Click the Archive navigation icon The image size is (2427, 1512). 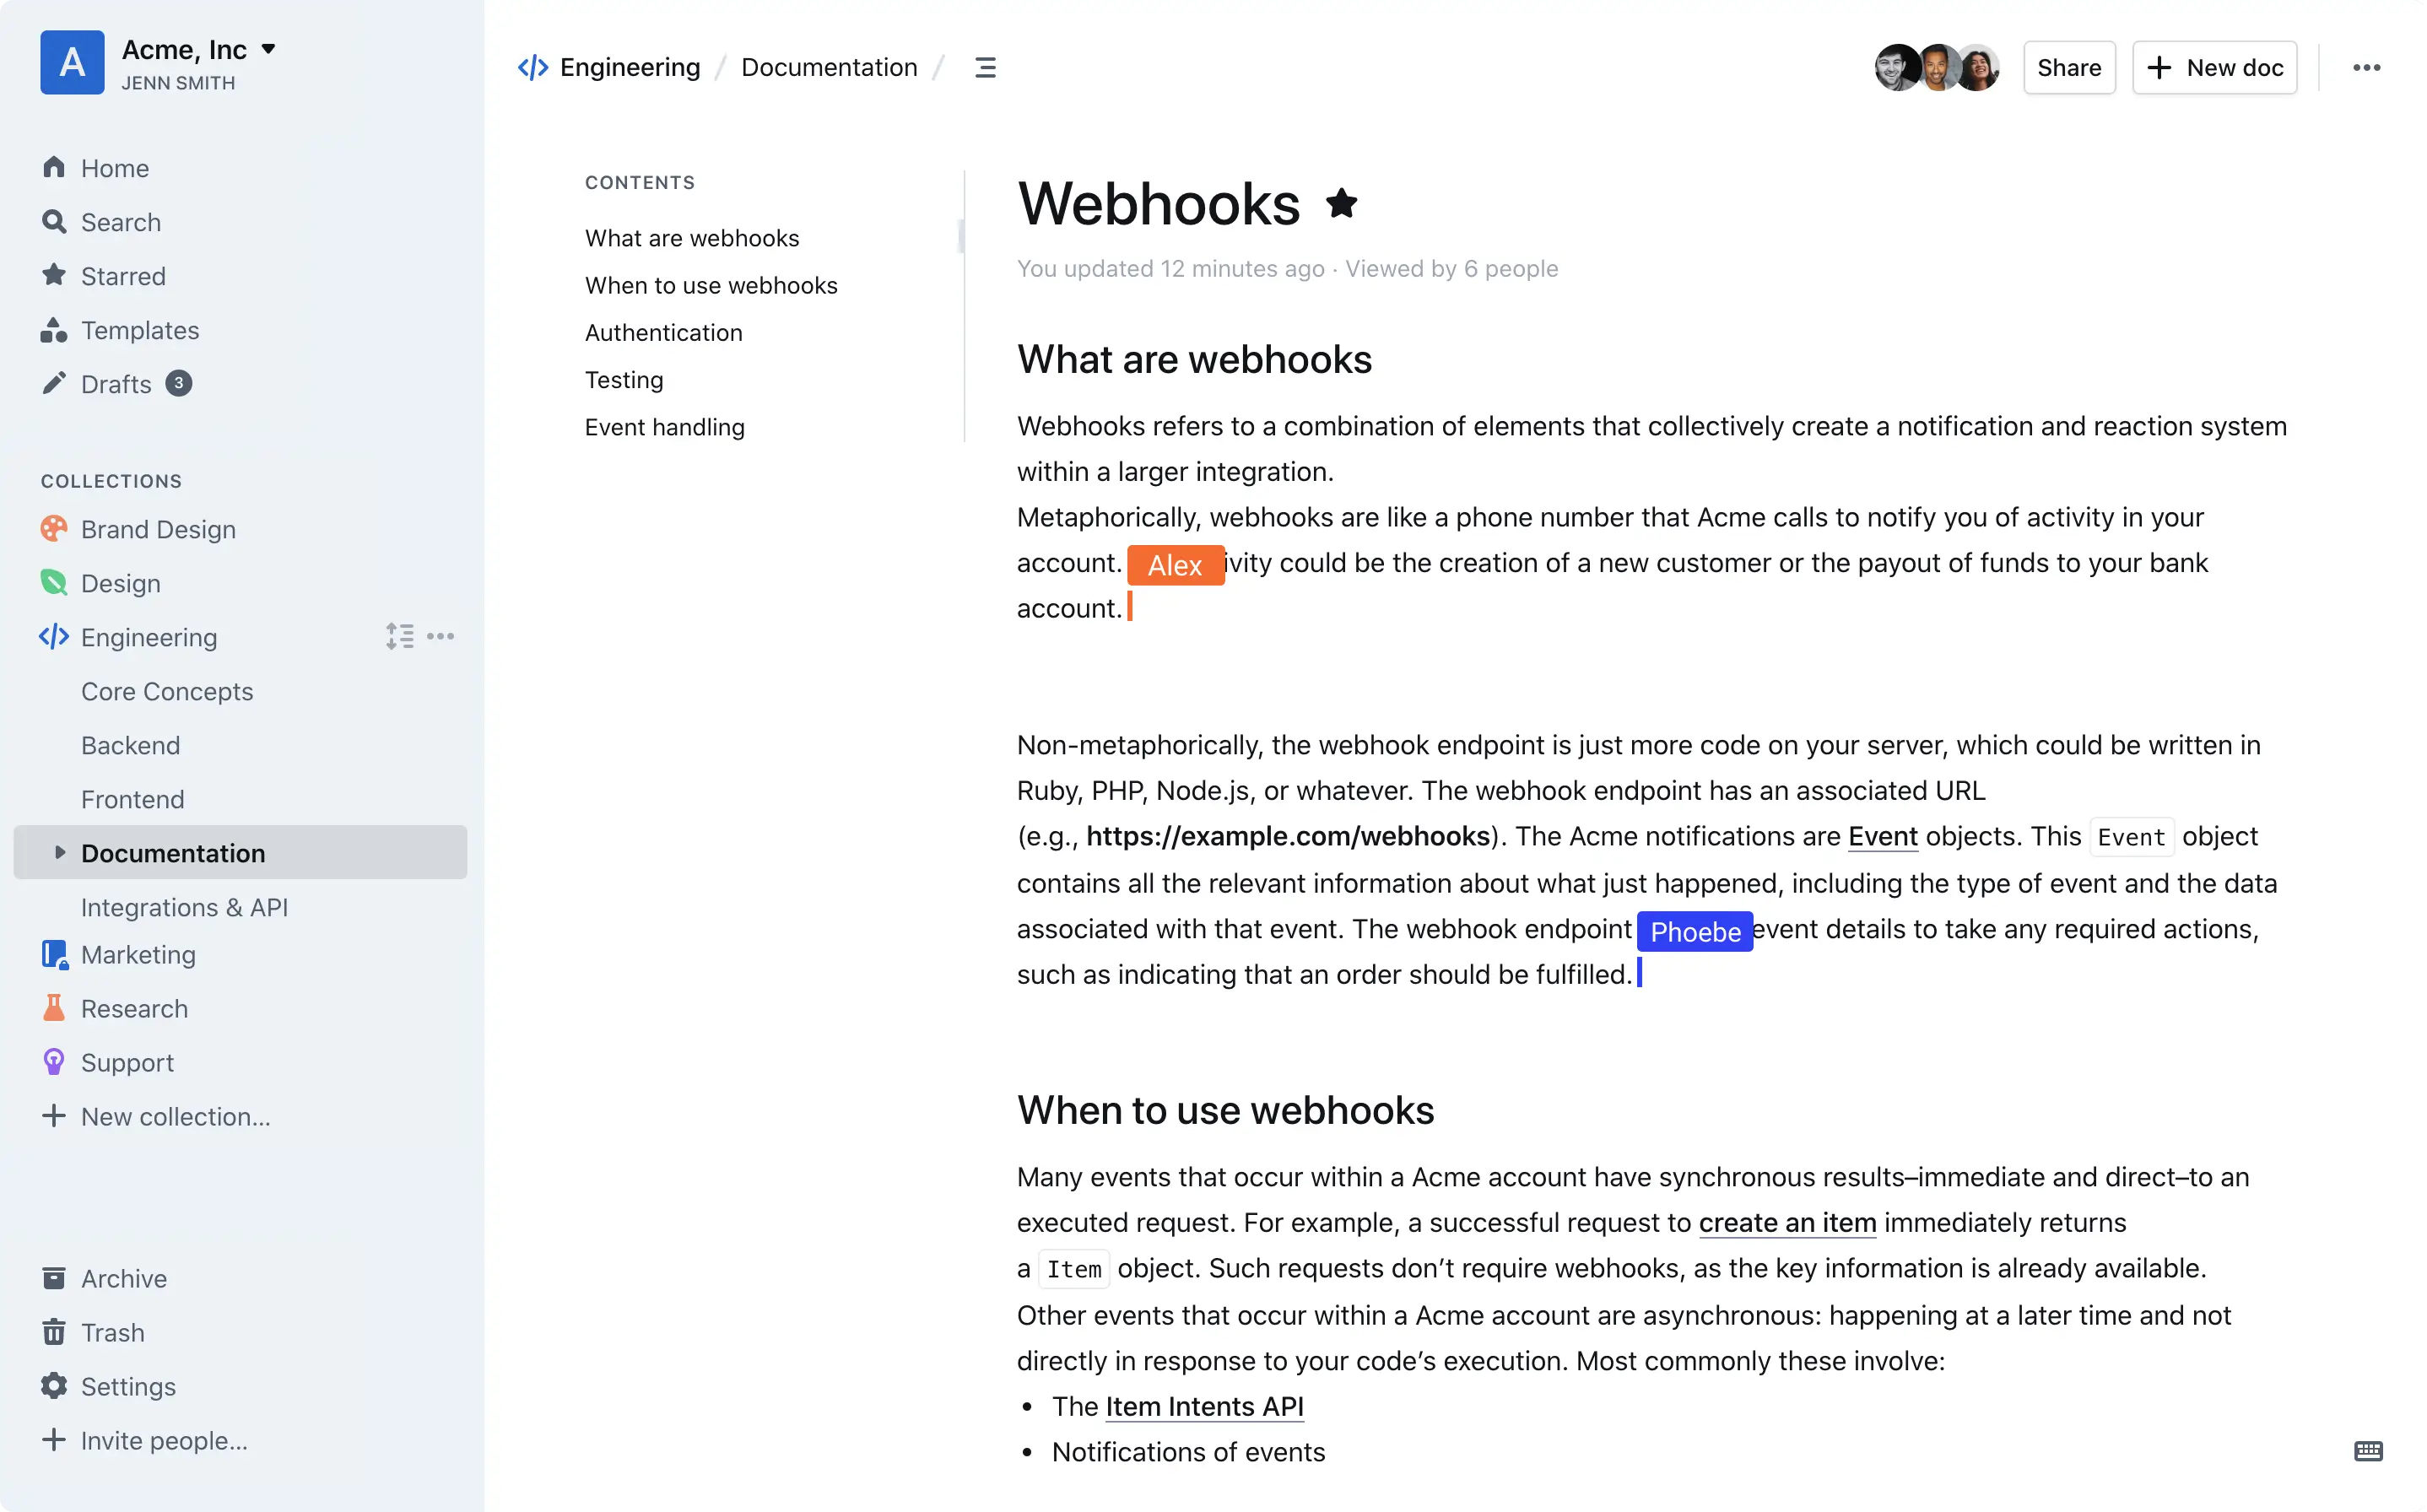click(52, 1278)
